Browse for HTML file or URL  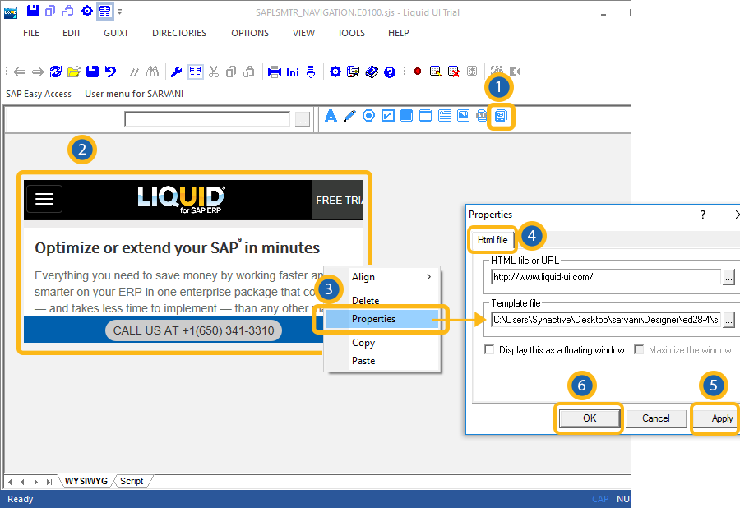click(728, 277)
